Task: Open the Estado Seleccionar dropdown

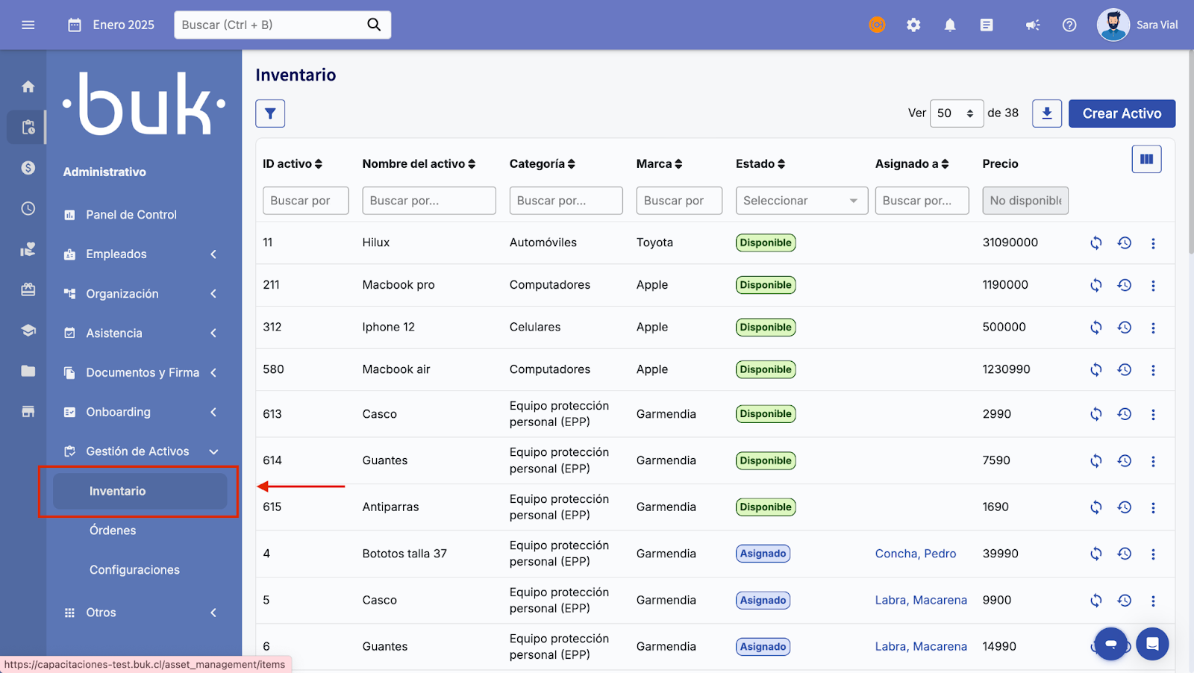Action: (x=801, y=201)
